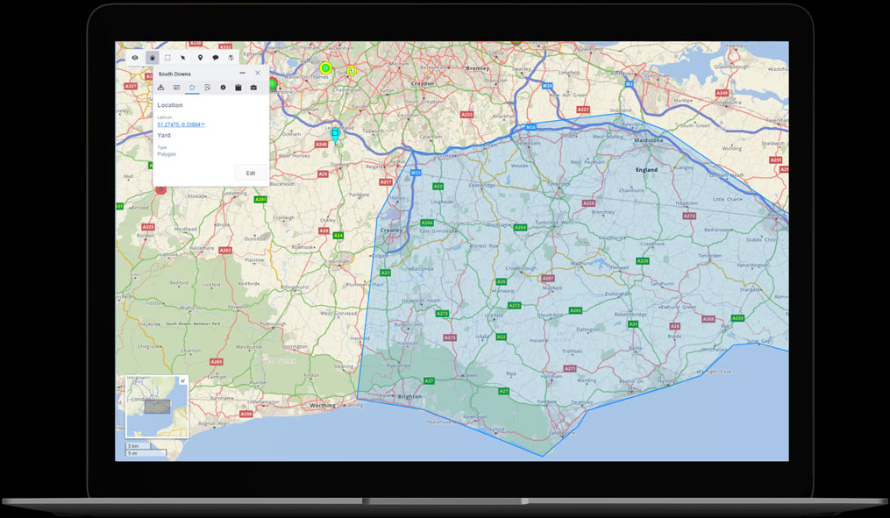890x518 pixels.
Task: Click the Edit button in location panel
Action: tap(250, 173)
